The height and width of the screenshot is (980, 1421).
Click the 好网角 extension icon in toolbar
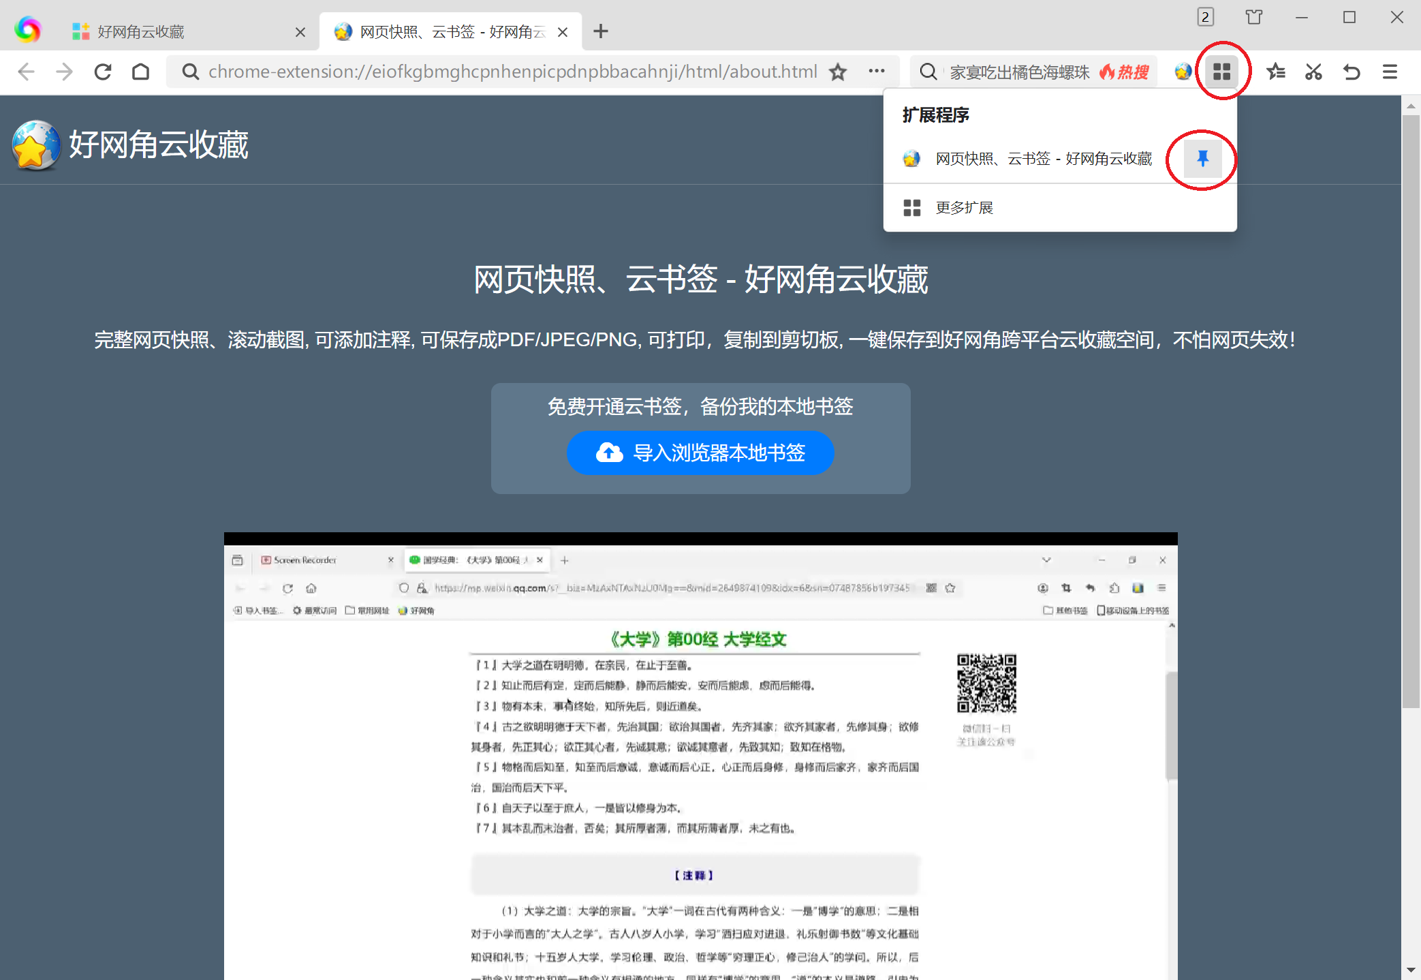(x=1183, y=72)
